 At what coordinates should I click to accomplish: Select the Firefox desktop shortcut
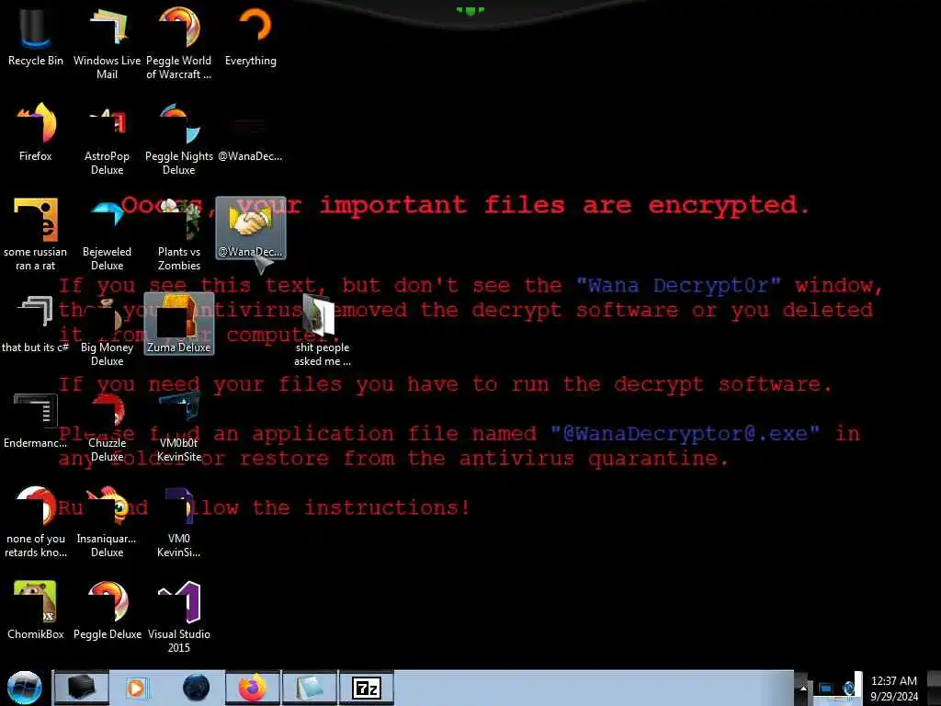[36, 132]
